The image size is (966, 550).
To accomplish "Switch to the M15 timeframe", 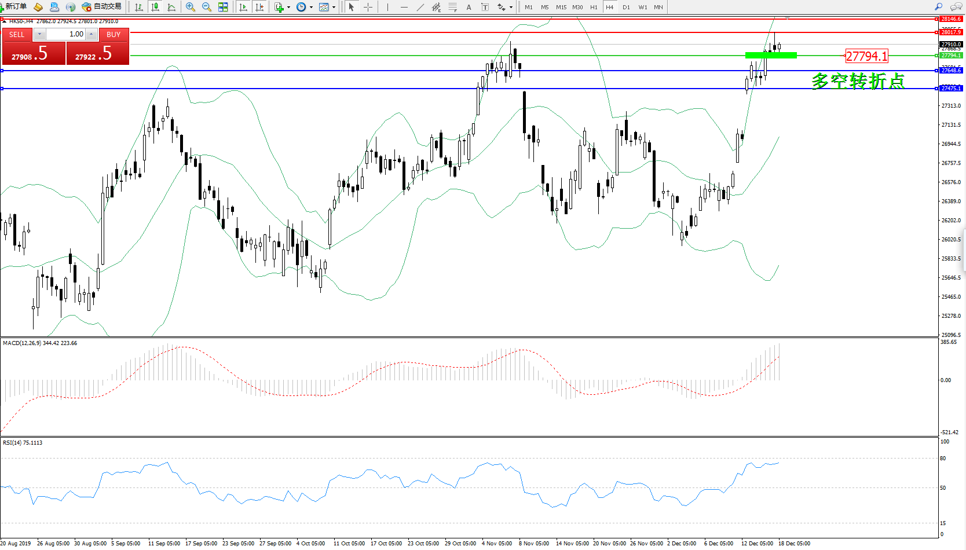I will coord(561,7).
